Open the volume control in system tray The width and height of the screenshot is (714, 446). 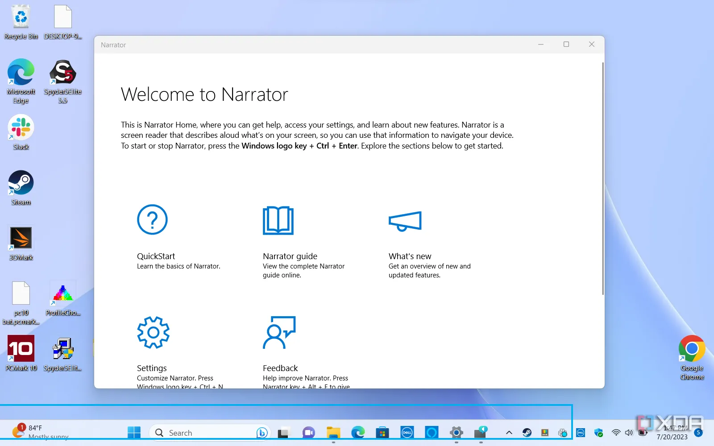629,432
